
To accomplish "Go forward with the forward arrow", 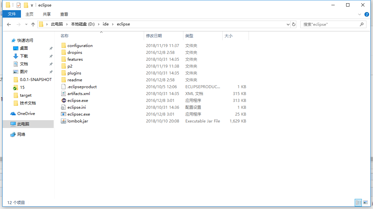I will pos(19,24).
